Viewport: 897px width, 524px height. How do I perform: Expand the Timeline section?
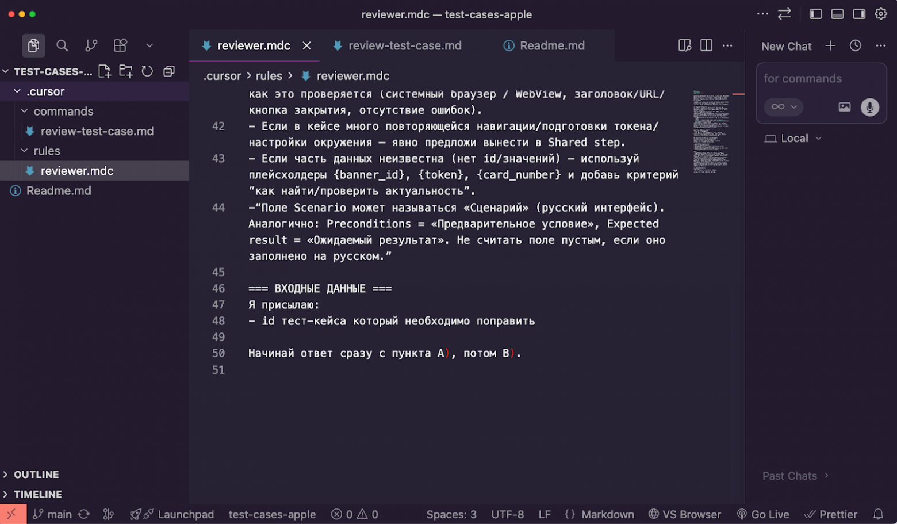point(37,494)
